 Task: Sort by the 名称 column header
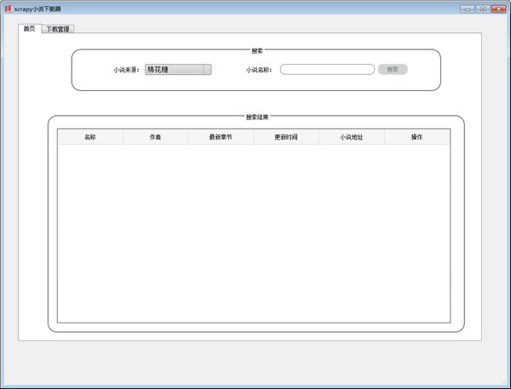(90, 137)
